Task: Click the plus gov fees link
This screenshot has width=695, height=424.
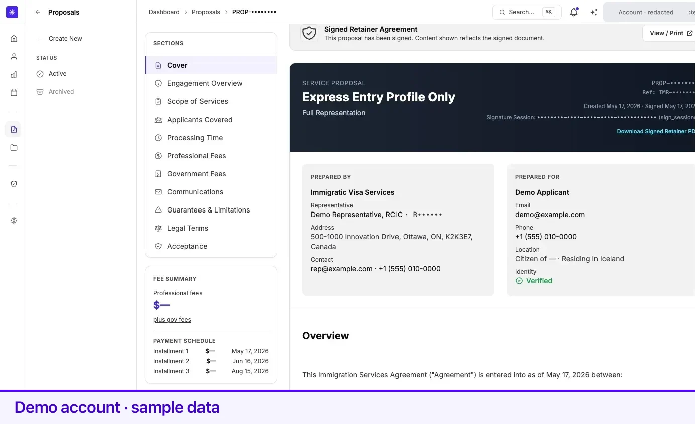Action: tap(172, 320)
